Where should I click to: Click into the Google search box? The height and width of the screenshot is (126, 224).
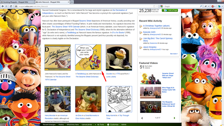coord(181,6)
